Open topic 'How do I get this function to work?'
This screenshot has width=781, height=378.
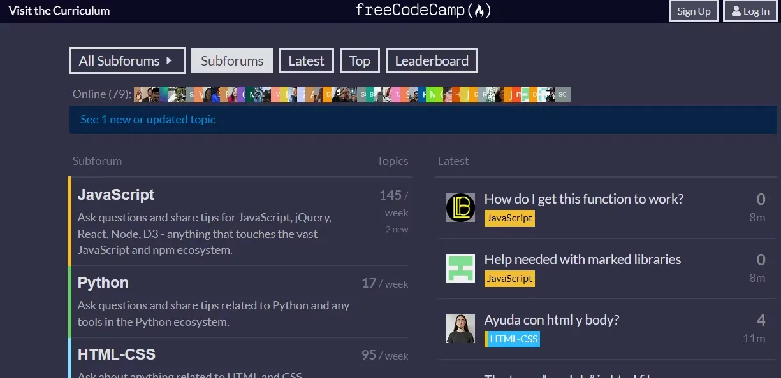click(x=583, y=199)
